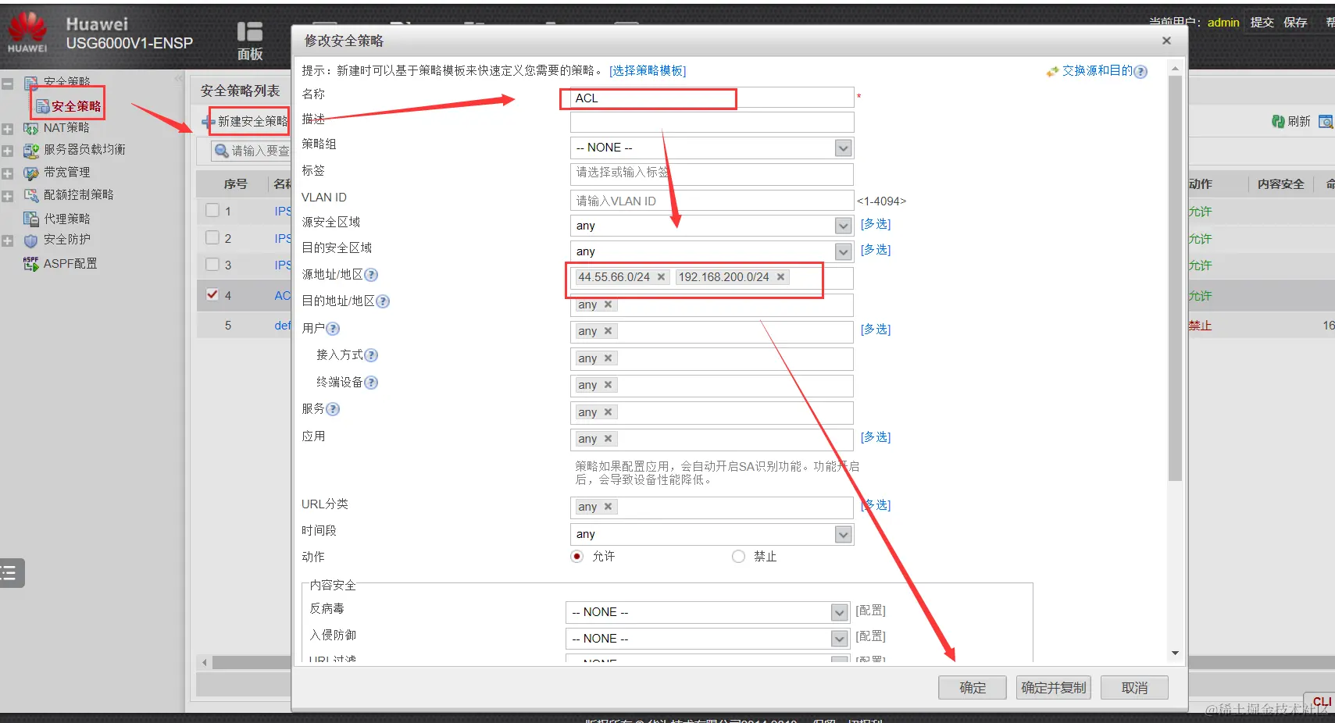1335x723 pixels.
Task: Click the 确定并复制 button
Action: click(1054, 688)
